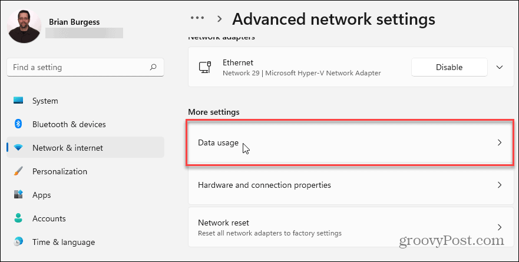
Task: Open the Personalization settings section
Action: (59, 171)
